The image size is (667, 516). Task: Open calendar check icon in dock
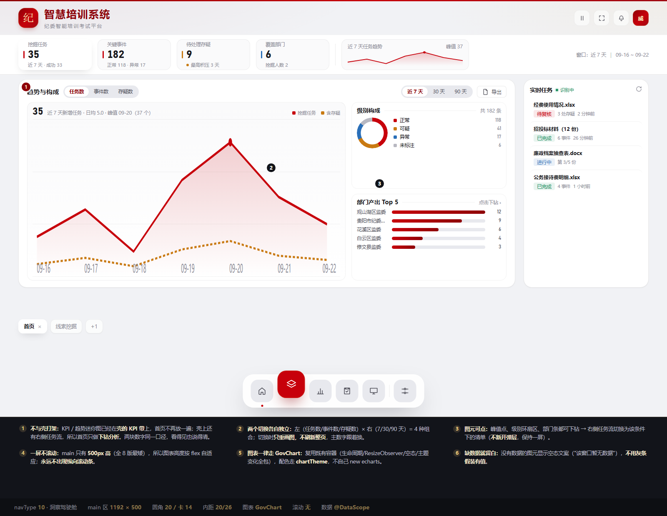click(x=347, y=391)
